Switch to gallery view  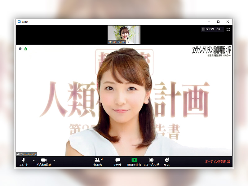click(x=212, y=29)
